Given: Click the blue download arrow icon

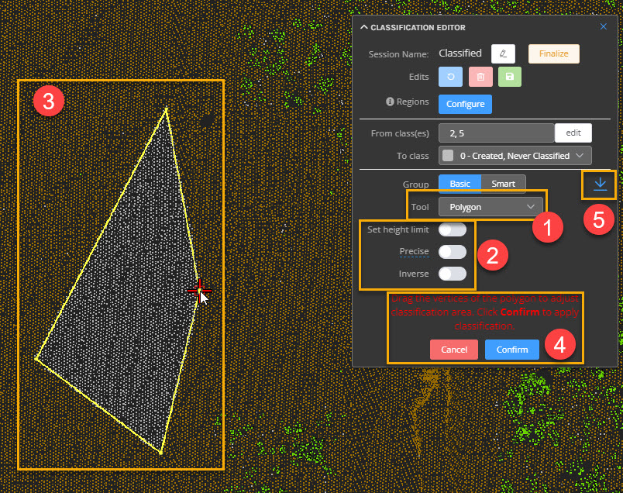Looking at the screenshot, I should point(600,184).
